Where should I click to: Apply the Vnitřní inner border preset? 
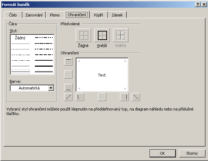pos(121,35)
